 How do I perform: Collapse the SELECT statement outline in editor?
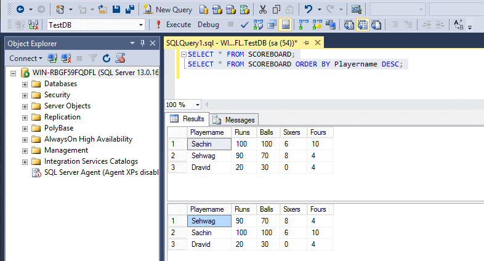click(184, 54)
